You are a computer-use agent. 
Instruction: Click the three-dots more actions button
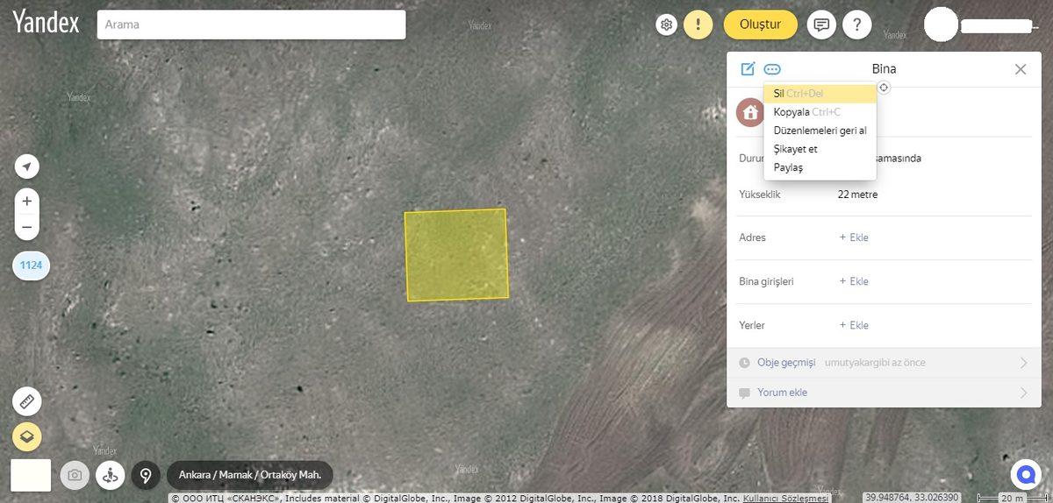pos(772,69)
